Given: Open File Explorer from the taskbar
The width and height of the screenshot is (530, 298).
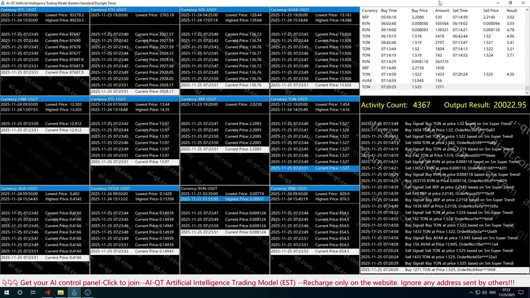Looking at the screenshot, I should coord(60,292).
